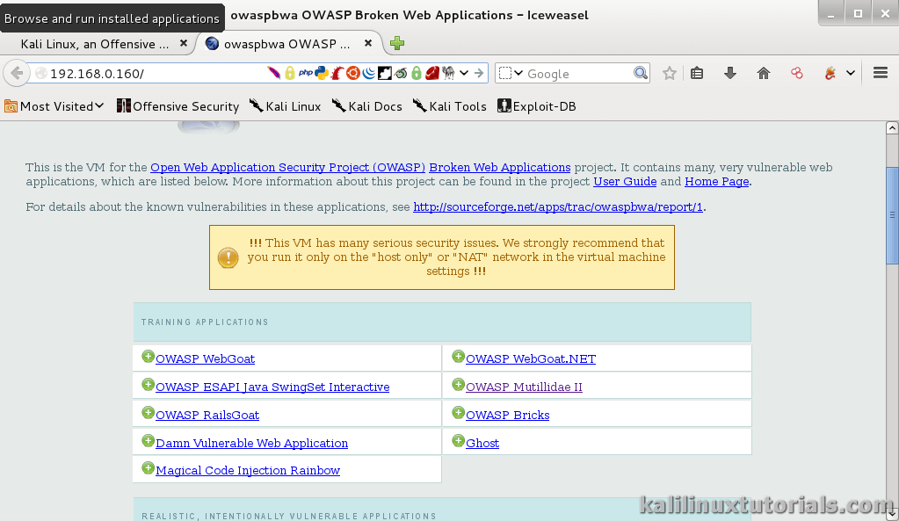Select the Python icon in the address bar
The height and width of the screenshot is (521, 899).
pos(320,73)
